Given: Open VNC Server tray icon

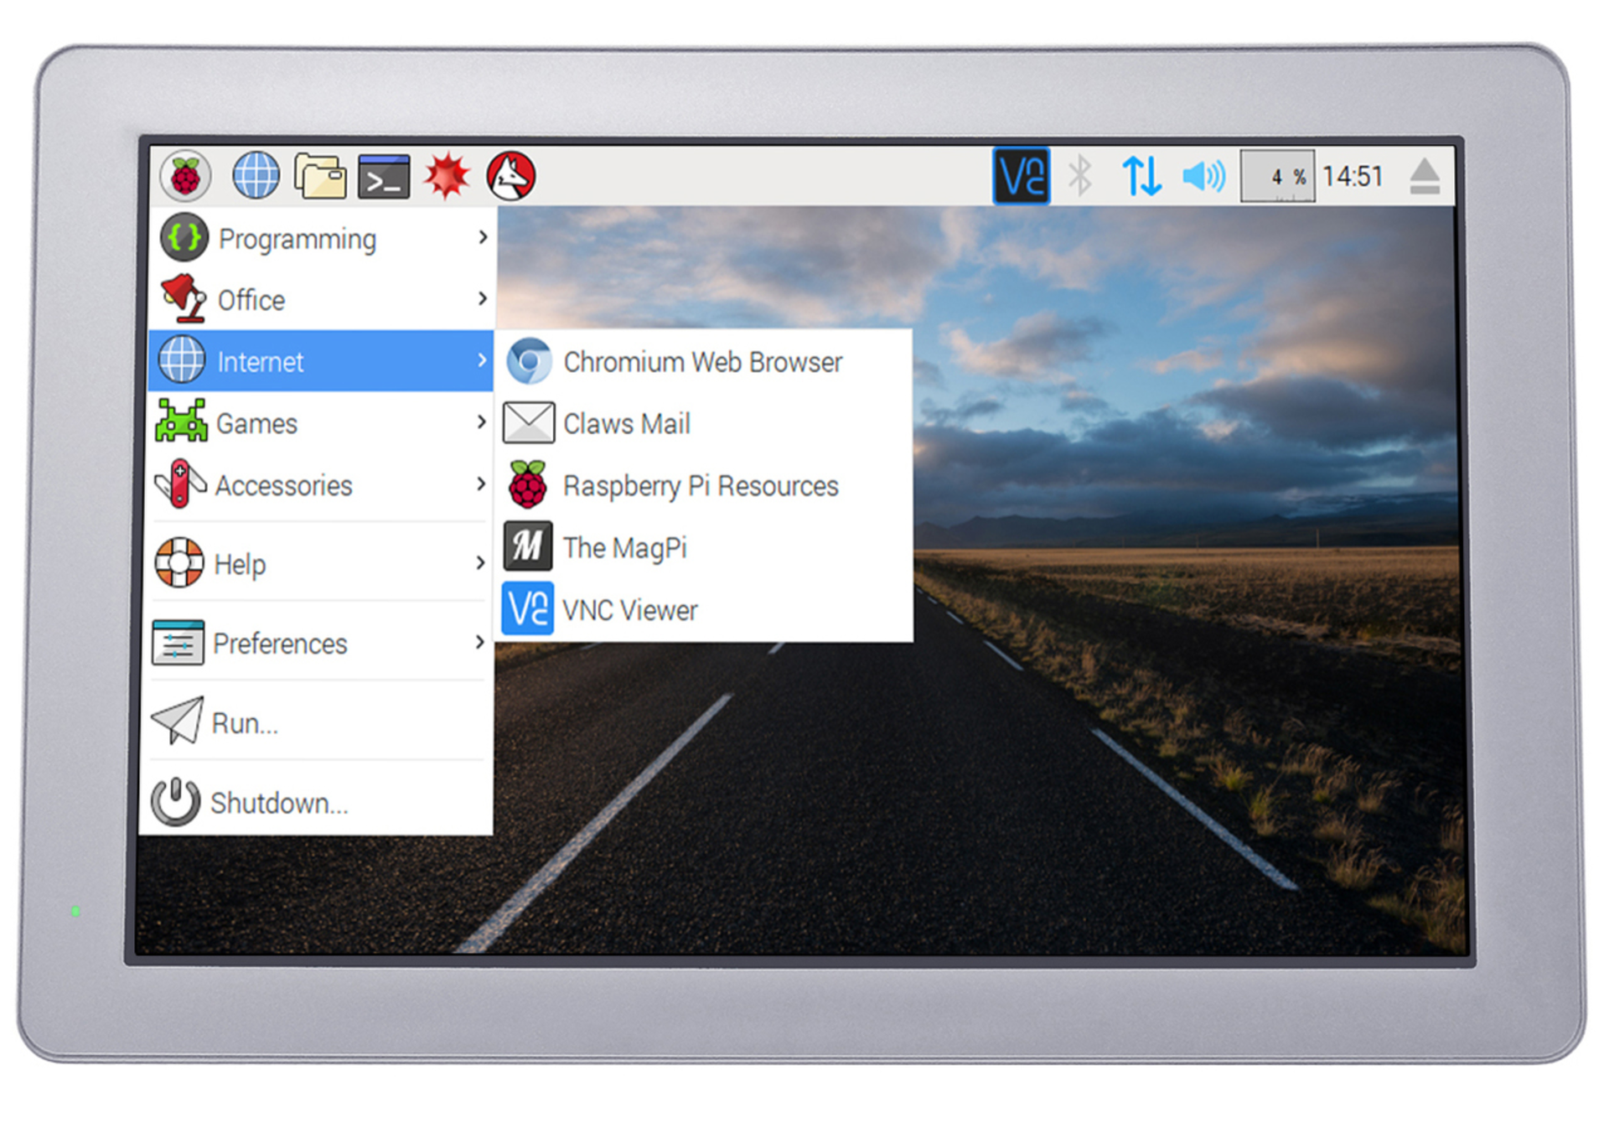Looking at the screenshot, I should (x=1021, y=177).
